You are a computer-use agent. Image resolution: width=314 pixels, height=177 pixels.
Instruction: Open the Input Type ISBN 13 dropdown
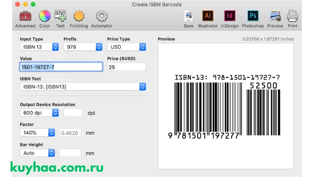click(x=39, y=47)
